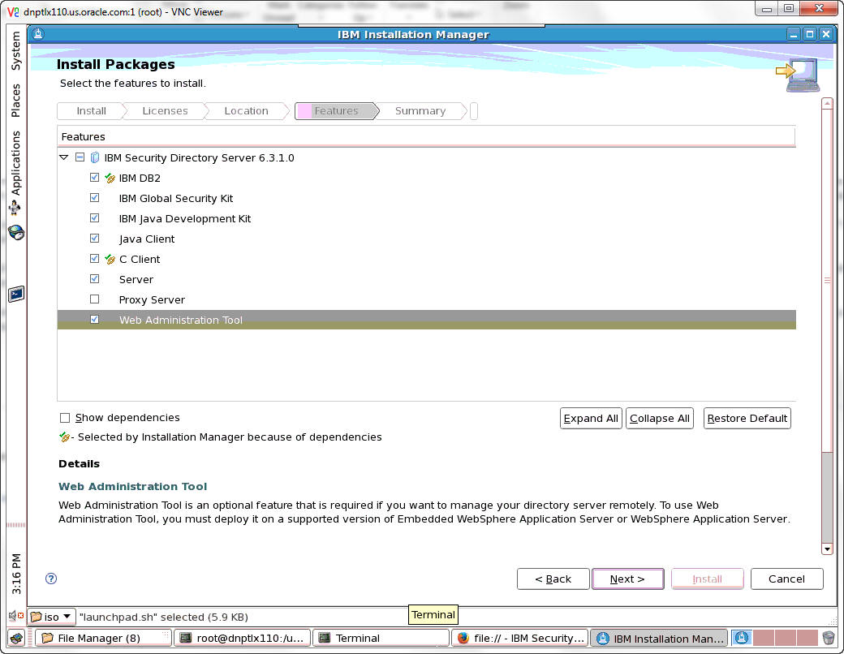
Task: Select the Server row text
Action: point(136,280)
